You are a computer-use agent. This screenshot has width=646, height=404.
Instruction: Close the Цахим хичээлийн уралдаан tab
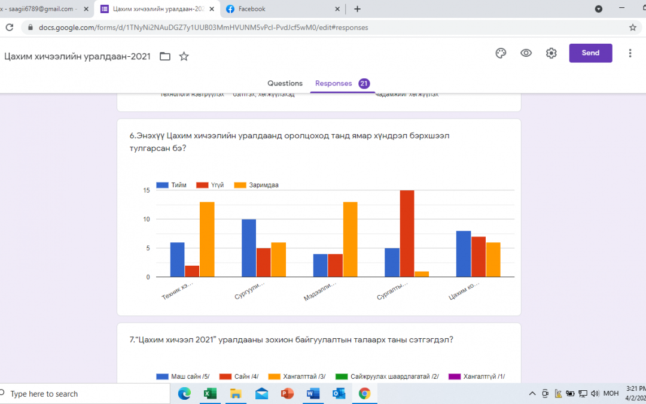(212, 8)
